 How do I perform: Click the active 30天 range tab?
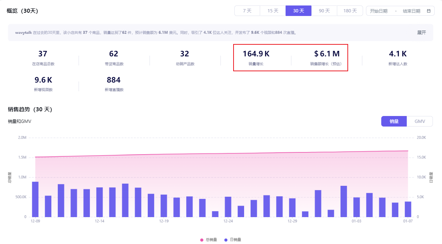(x=298, y=11)
